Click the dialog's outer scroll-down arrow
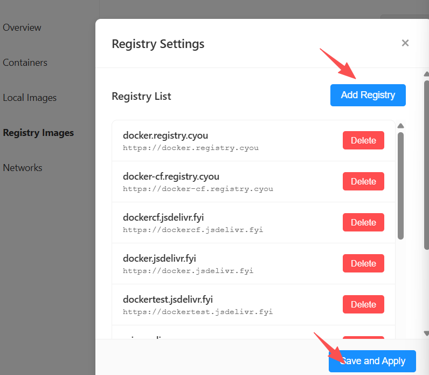This screenshot has width=429, height=375. pos(426,333)
